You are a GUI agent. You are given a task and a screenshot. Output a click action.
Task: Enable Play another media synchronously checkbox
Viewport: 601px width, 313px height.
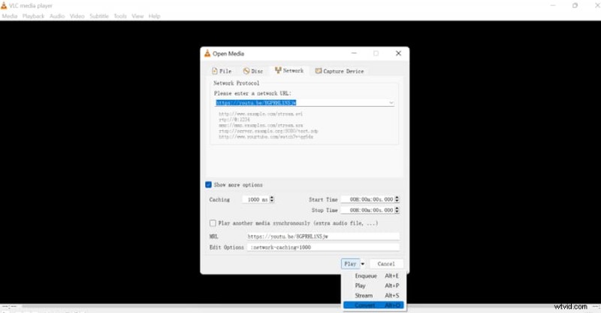213,223
